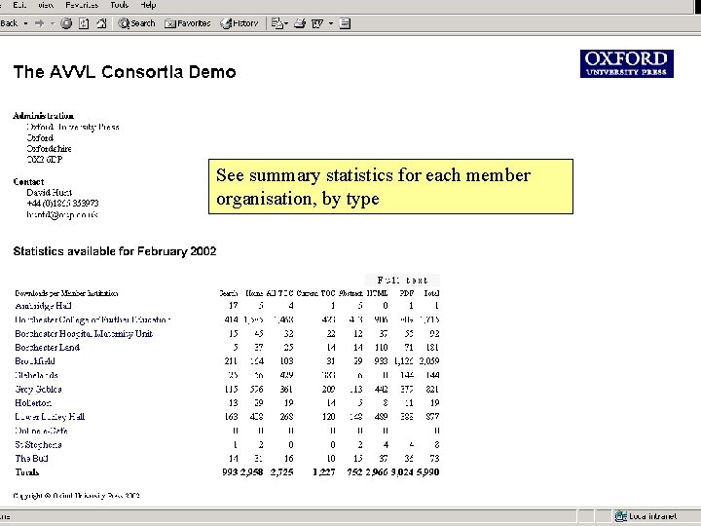Open the Edit menu

[x=19, y=5]
